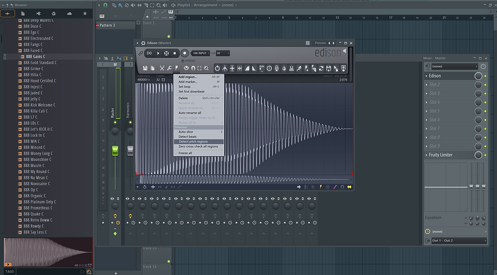Screen dimensions: 497x275
Task: Stop playback in Edison
Action: [x=174, y=53]
